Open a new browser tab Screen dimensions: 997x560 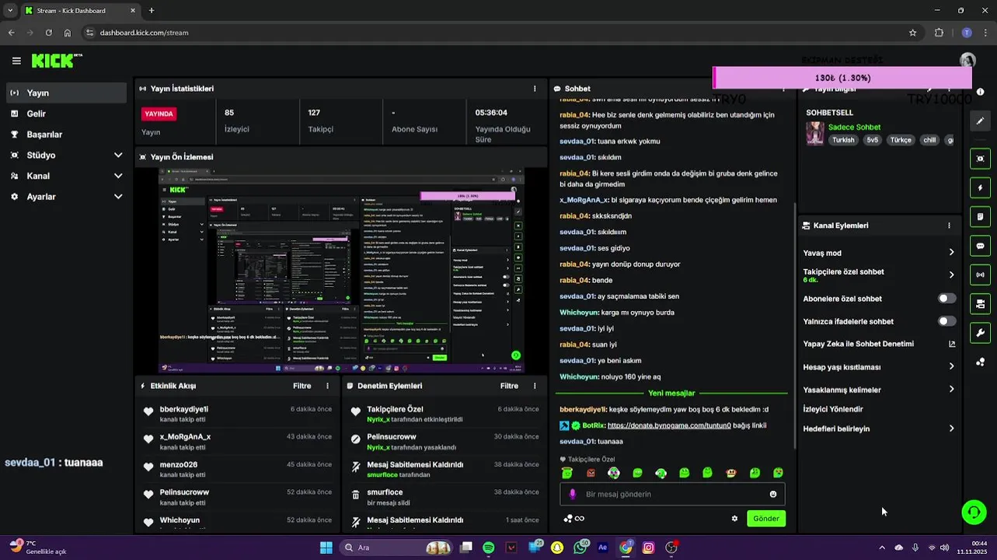(x=152, y=10)
